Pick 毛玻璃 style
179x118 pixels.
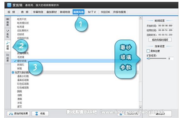click(x=21, y=57)
